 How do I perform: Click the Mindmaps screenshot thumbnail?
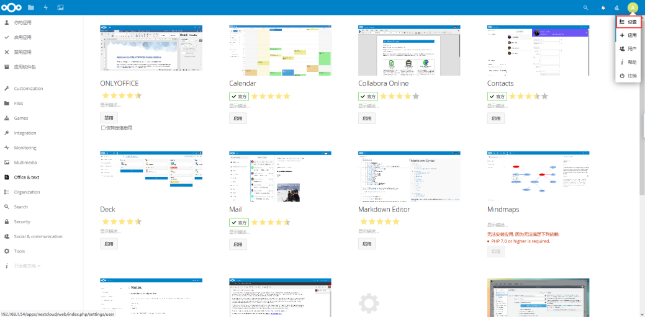[538, 176]
